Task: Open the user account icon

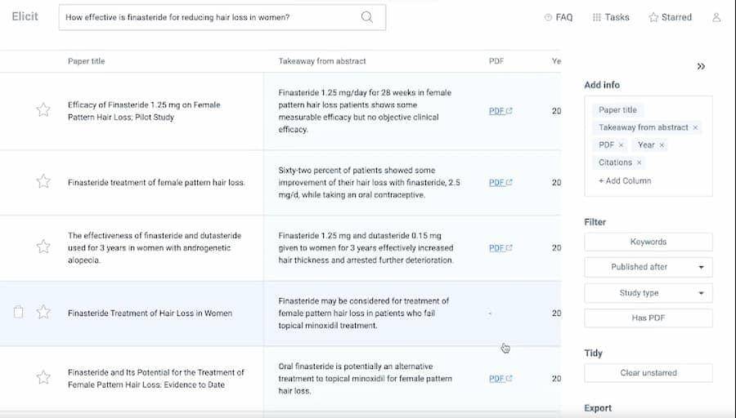Action: [716, 17]
